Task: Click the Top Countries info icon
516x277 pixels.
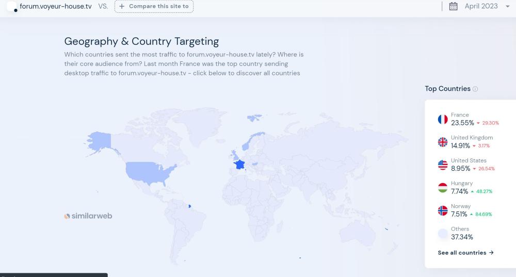Action: [x=475, y=89]
